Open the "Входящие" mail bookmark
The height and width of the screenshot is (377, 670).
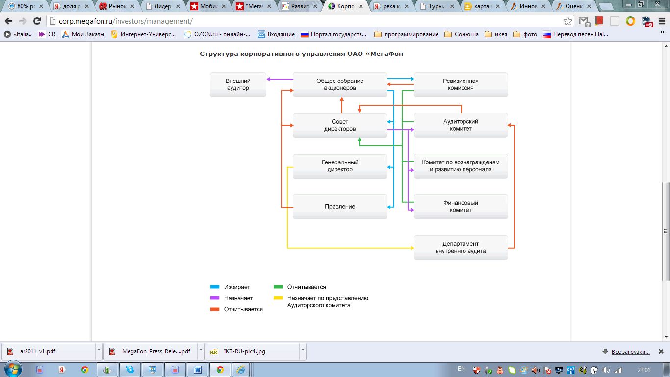coord(277,34)
